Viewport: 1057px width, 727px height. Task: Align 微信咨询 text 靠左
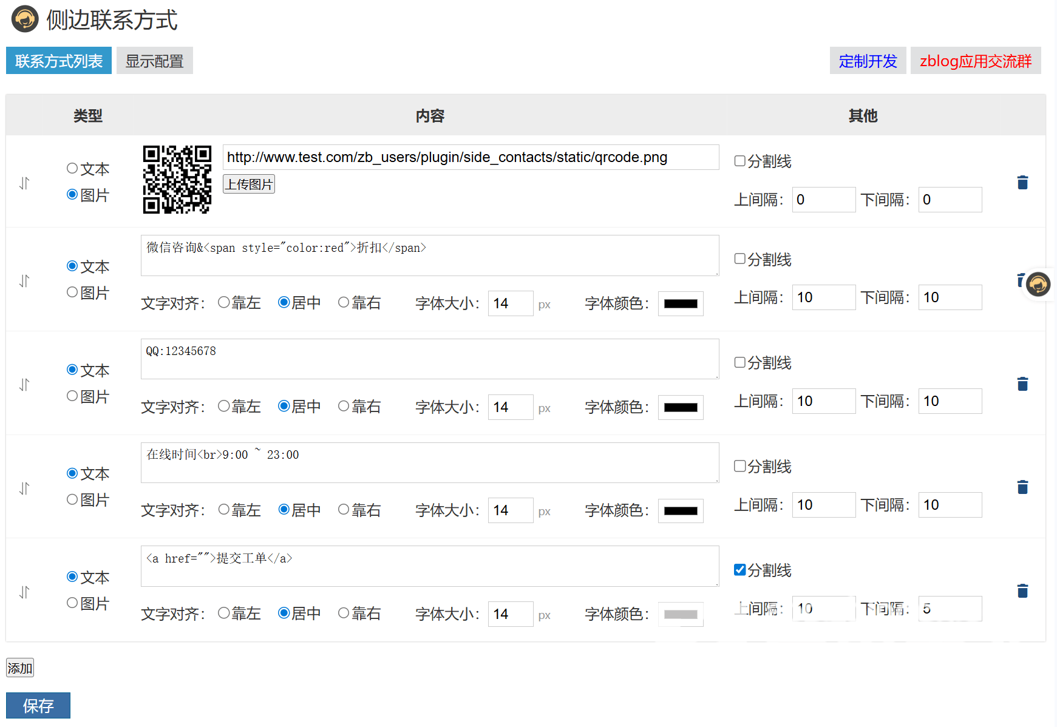pyautogui.click(x=223, y=302)
